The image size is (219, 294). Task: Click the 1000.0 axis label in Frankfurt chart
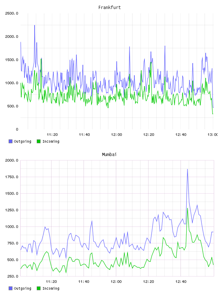12,83
